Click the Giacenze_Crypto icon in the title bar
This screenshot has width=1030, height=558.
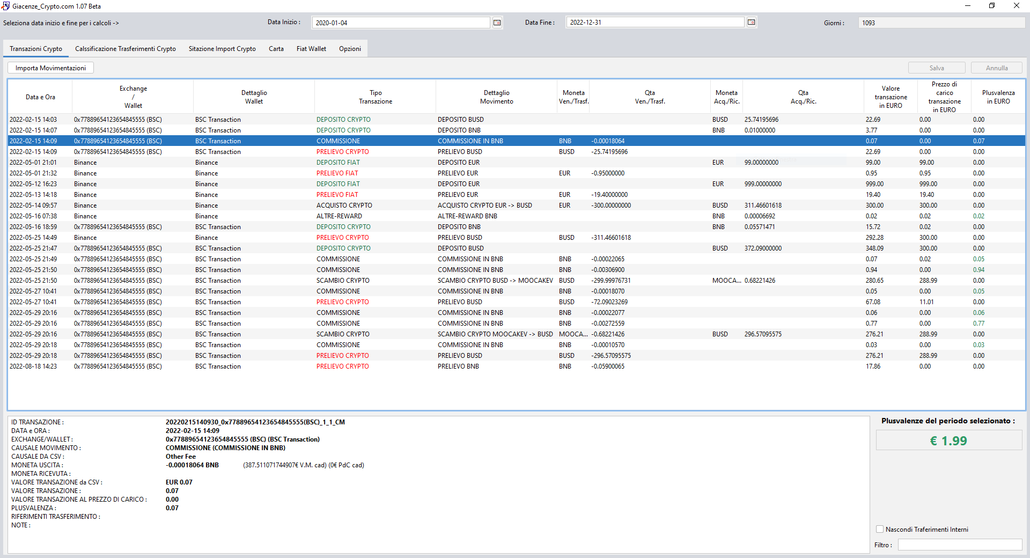pos(6,6)
